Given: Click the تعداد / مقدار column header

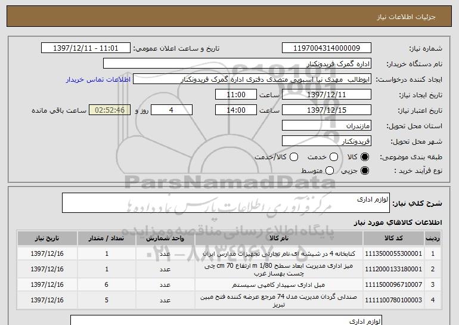Looking at the screenshot, I should pos(107,239).
